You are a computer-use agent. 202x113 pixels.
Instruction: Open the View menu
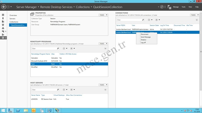(190, 7)
